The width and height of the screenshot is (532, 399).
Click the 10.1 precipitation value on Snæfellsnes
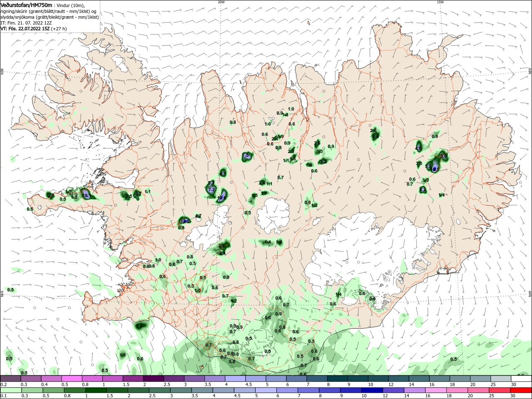86,195
